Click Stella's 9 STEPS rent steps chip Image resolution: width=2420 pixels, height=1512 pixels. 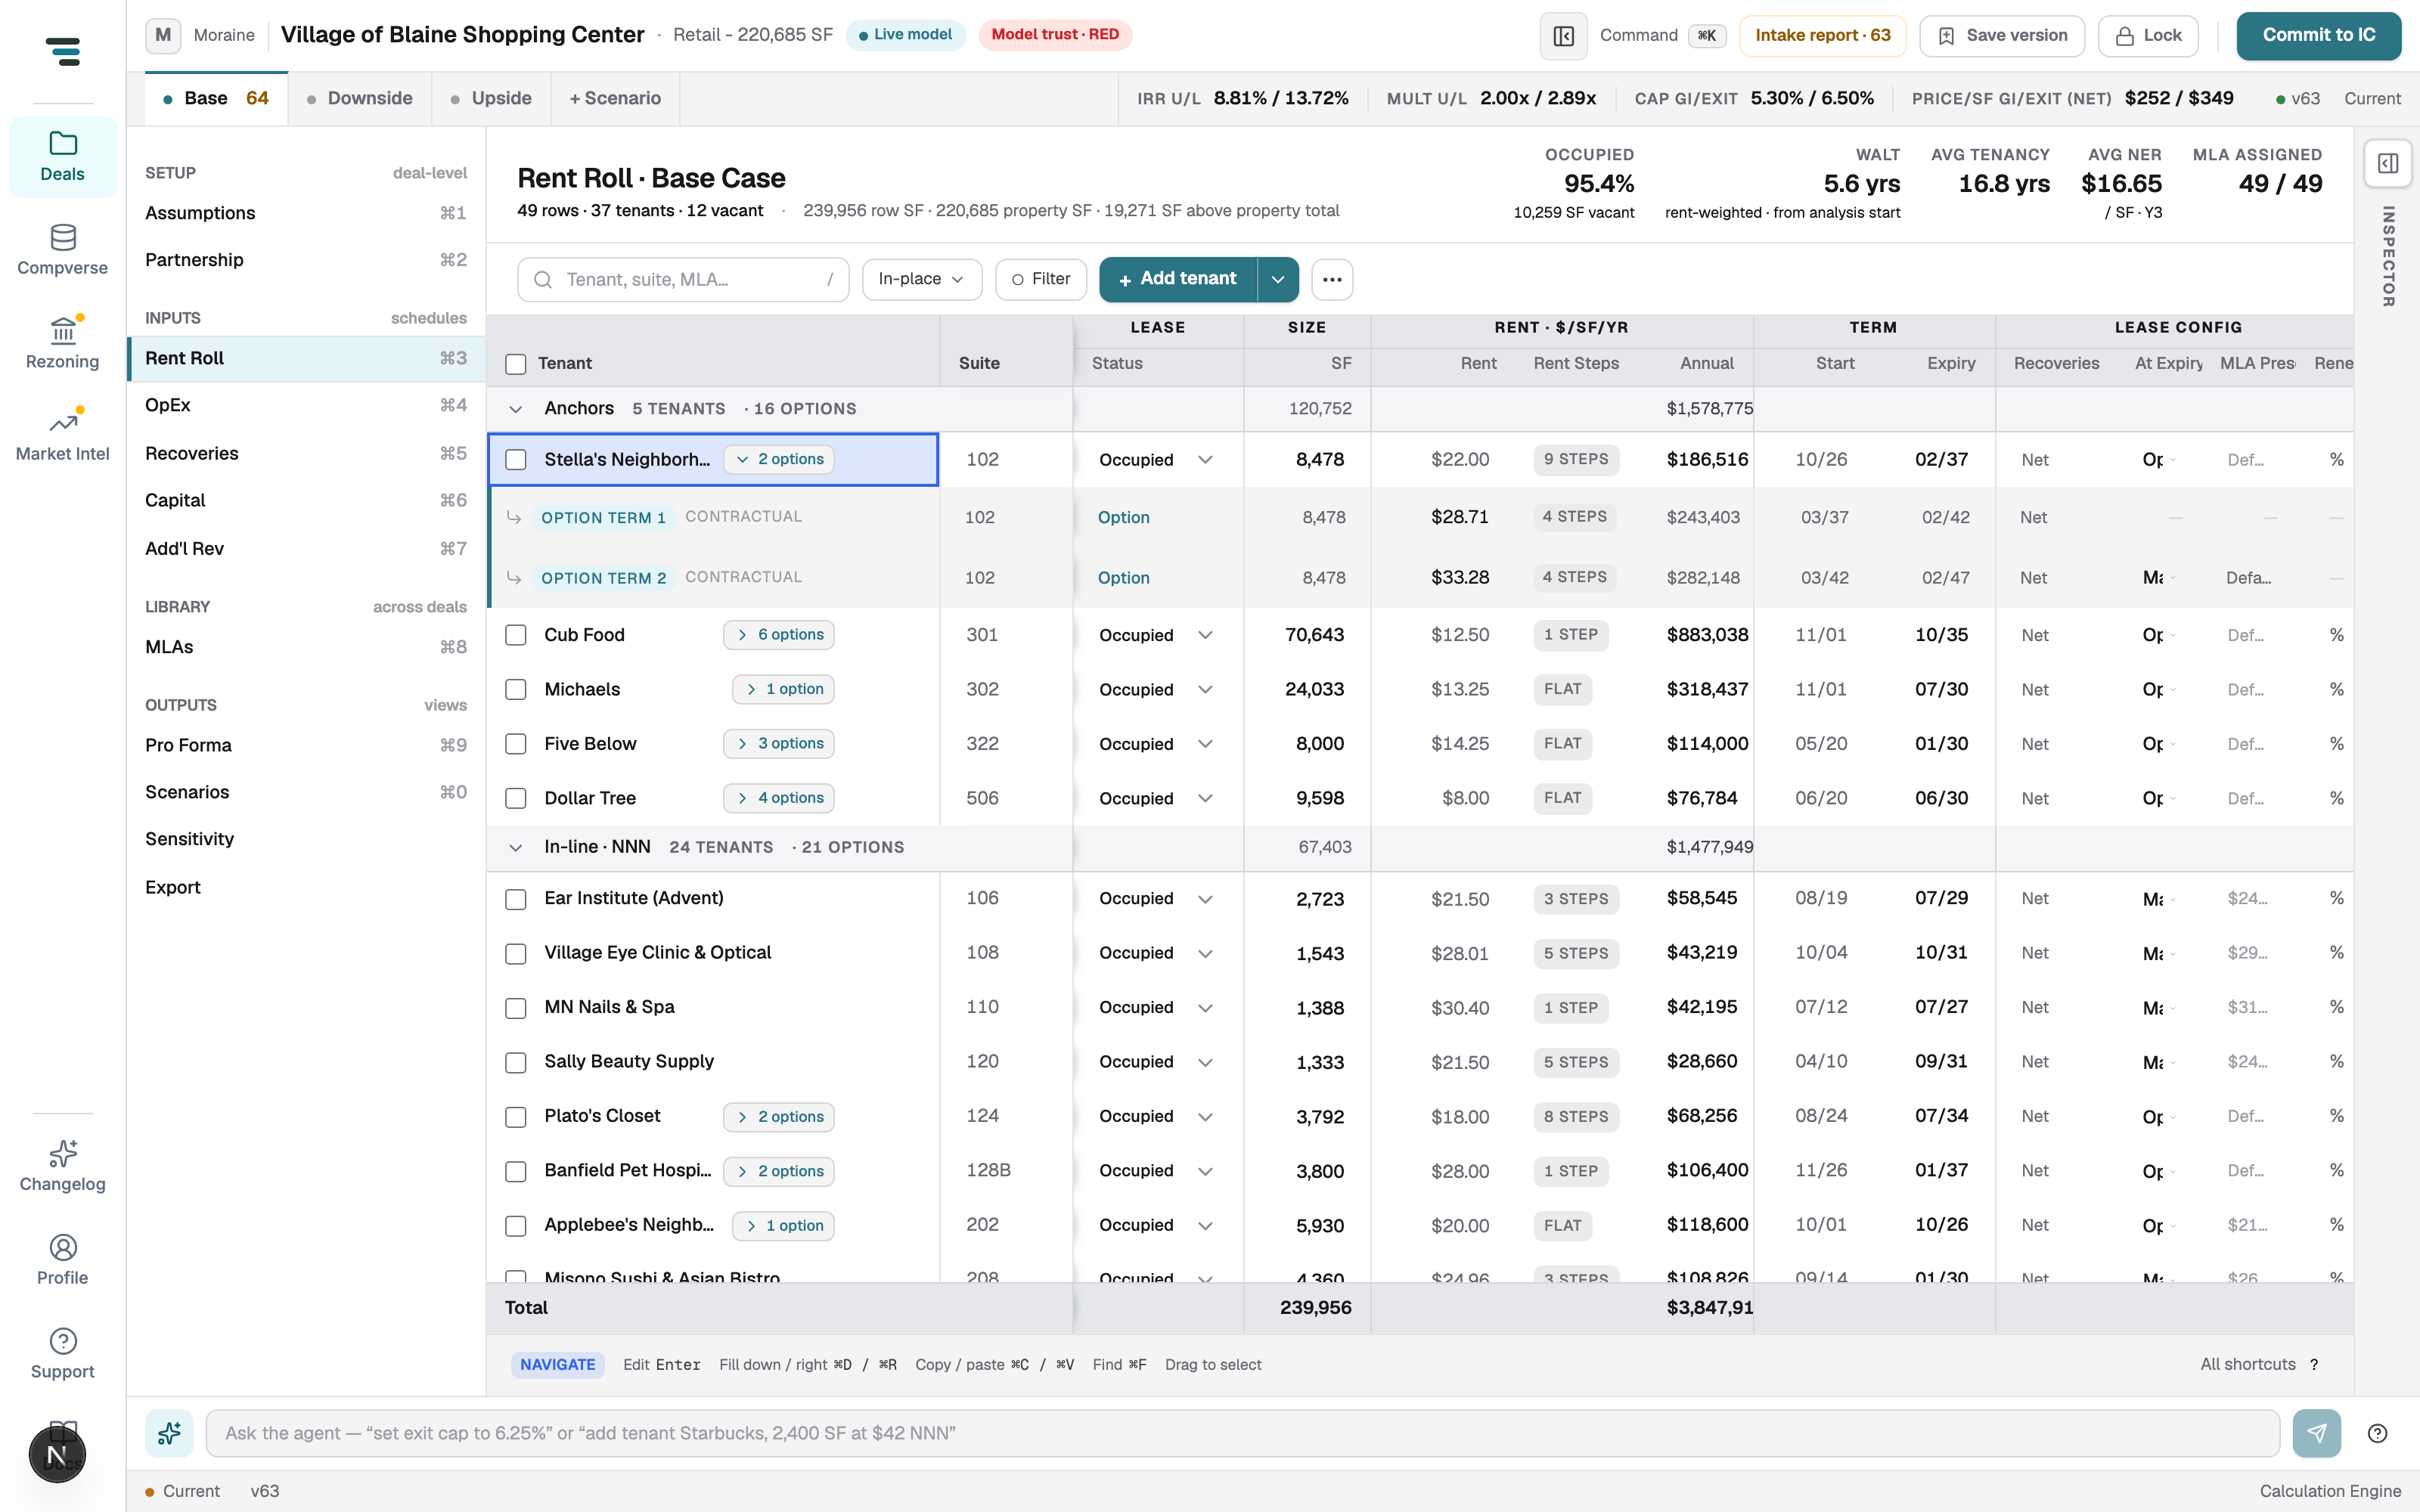pos(1575,459)
